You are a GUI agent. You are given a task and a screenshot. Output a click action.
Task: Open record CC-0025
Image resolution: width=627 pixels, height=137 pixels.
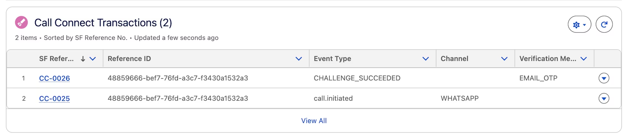pos(54,98)
